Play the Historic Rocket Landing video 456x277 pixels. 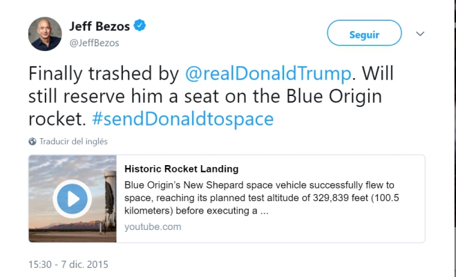[x=72, y=199]
